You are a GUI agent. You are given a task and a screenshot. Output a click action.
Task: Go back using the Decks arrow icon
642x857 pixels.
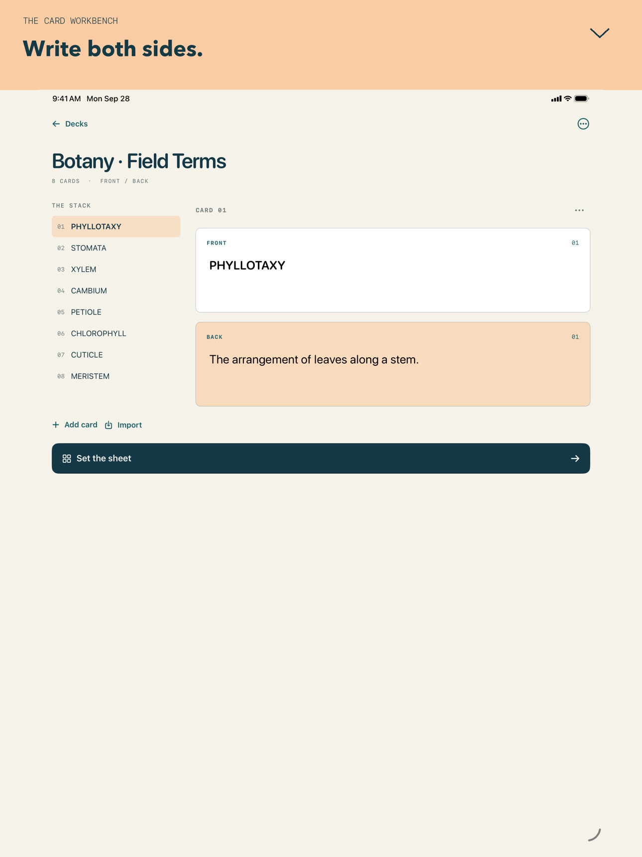click(56, 124)
